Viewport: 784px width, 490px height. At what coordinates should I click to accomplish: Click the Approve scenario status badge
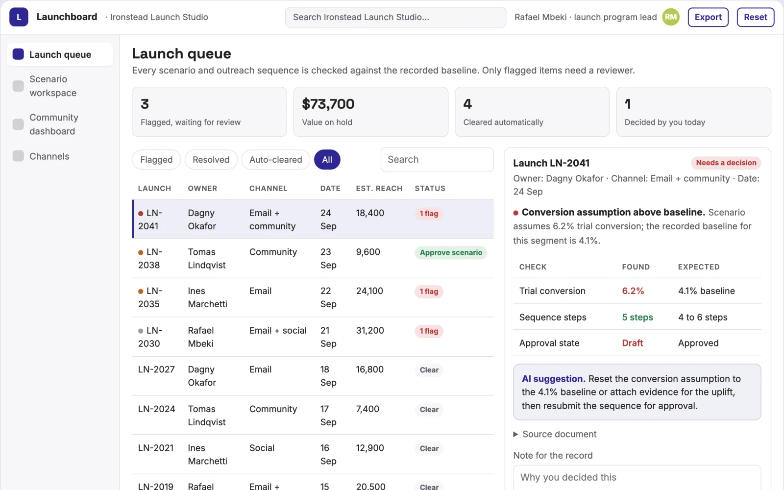(451, 252)
